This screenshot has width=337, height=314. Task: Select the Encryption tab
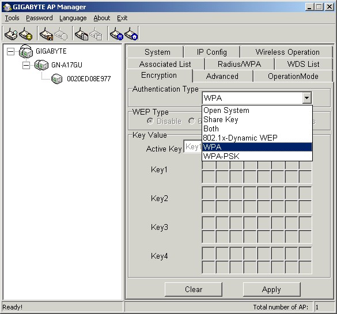[x=159, y=75]
